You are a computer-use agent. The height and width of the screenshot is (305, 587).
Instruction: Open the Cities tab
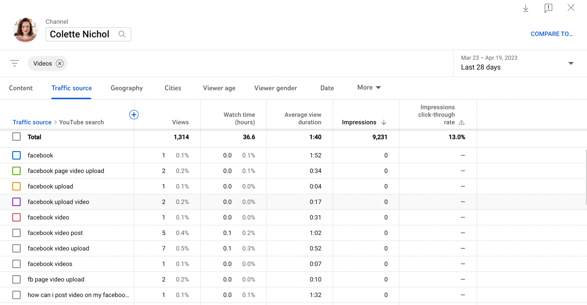click(173, 88)
